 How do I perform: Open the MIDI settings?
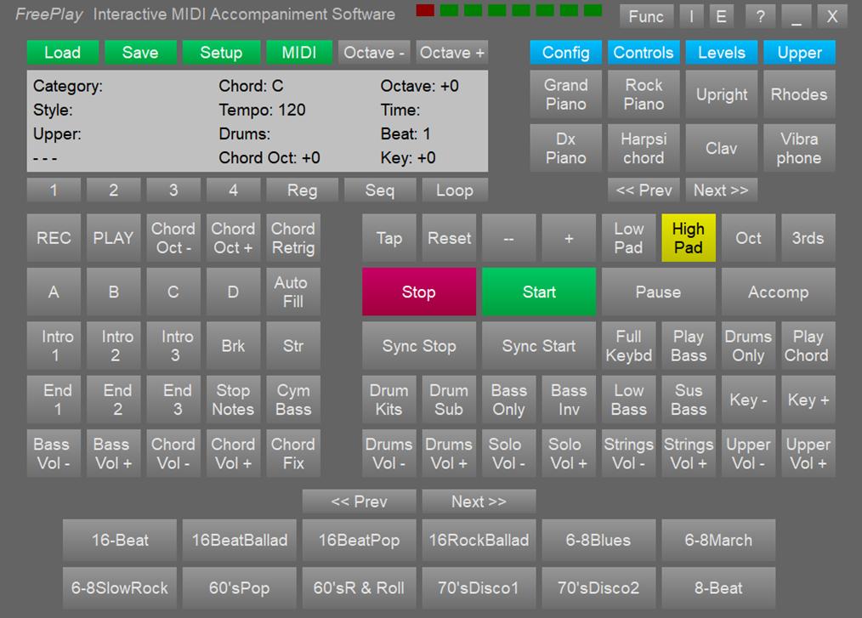tap(299, 53)
